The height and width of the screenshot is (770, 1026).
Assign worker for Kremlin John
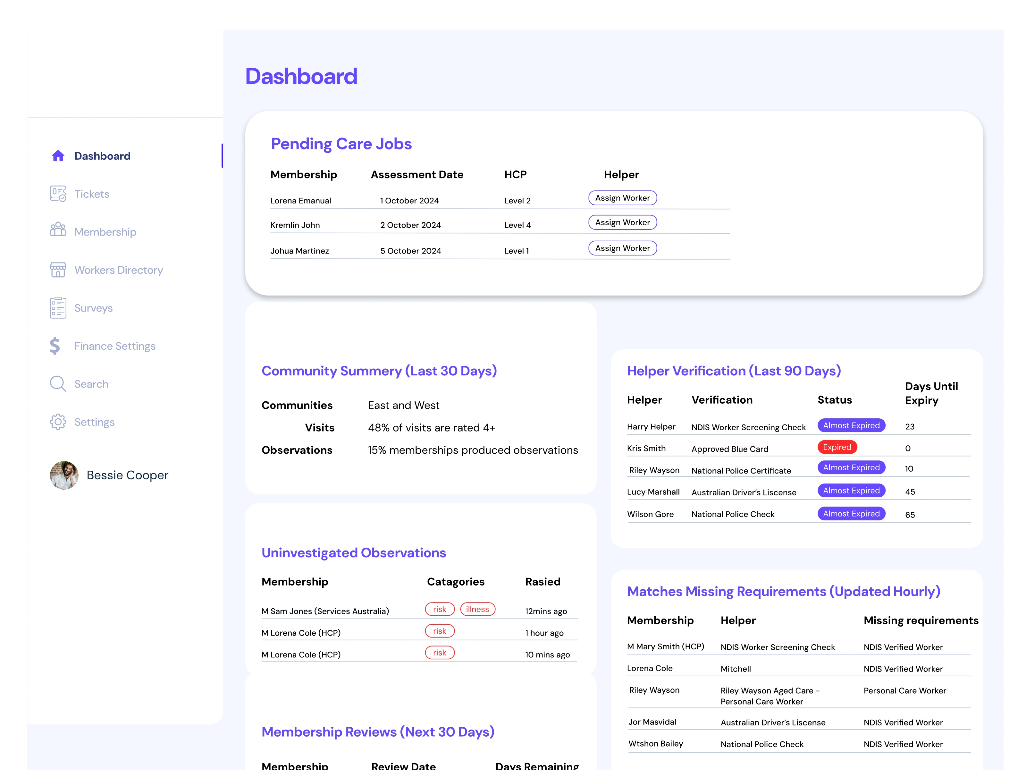(x=622, y=222)
